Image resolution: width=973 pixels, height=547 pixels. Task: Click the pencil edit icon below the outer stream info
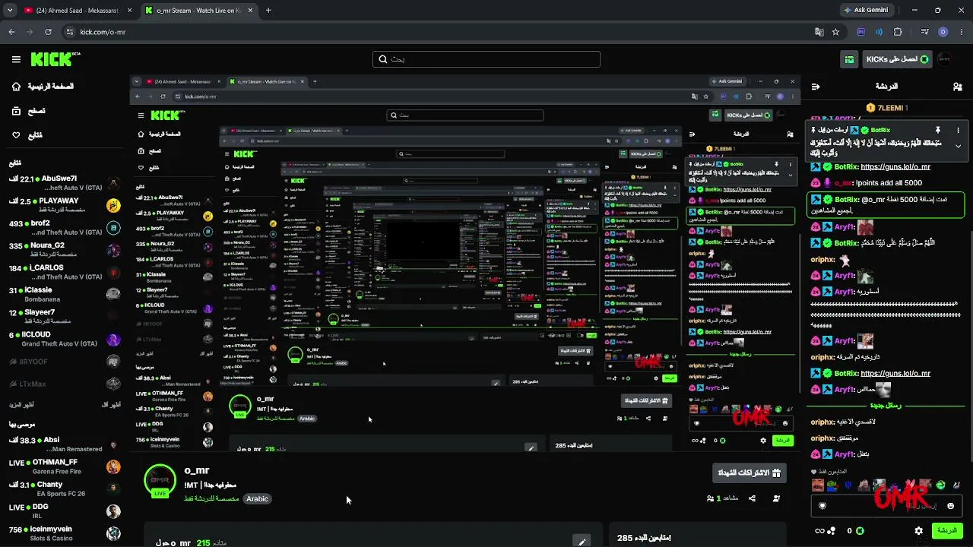582,542
